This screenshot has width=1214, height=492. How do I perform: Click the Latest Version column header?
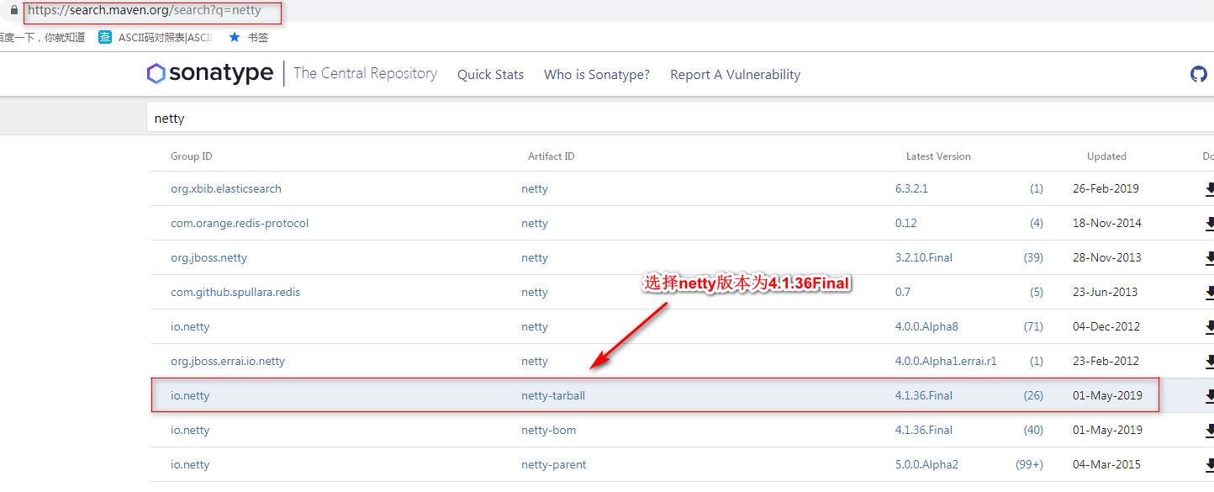coord(938,156)
